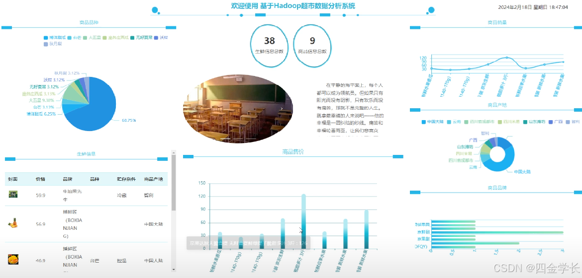Click pineapple cover thumbnail in 56.9 row
Viewport: 582px width, 278px height.
click(x=13, y=223)
